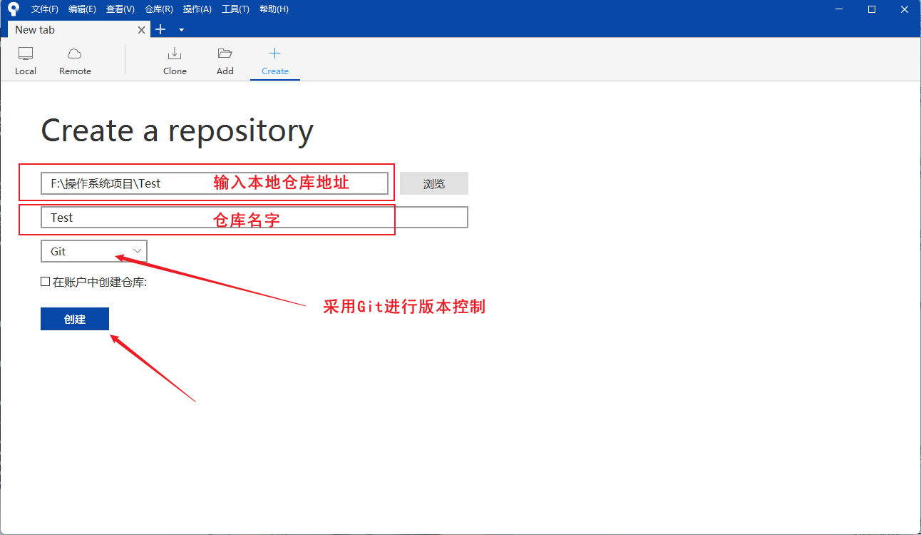Screen dimensions: 921x535
Task: Click the Sourcetree app logo
Action: click(x=14, y=9)
